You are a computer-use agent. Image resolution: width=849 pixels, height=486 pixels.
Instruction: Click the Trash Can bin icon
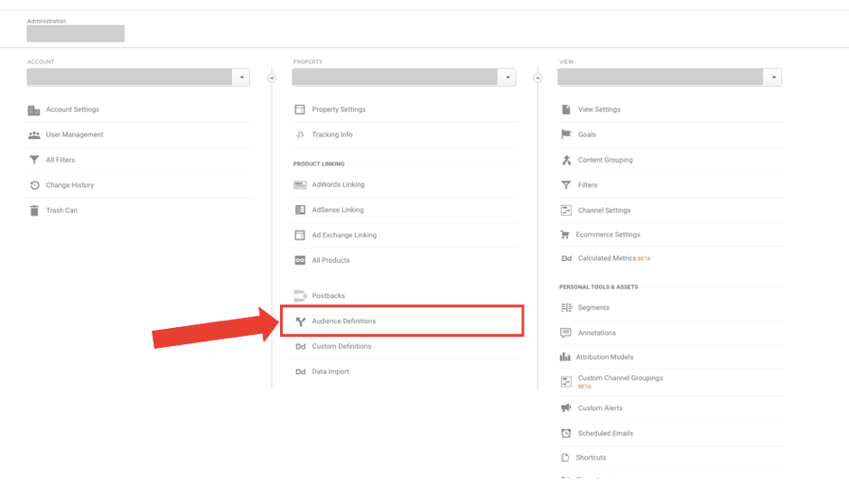[x=33, y=210]
